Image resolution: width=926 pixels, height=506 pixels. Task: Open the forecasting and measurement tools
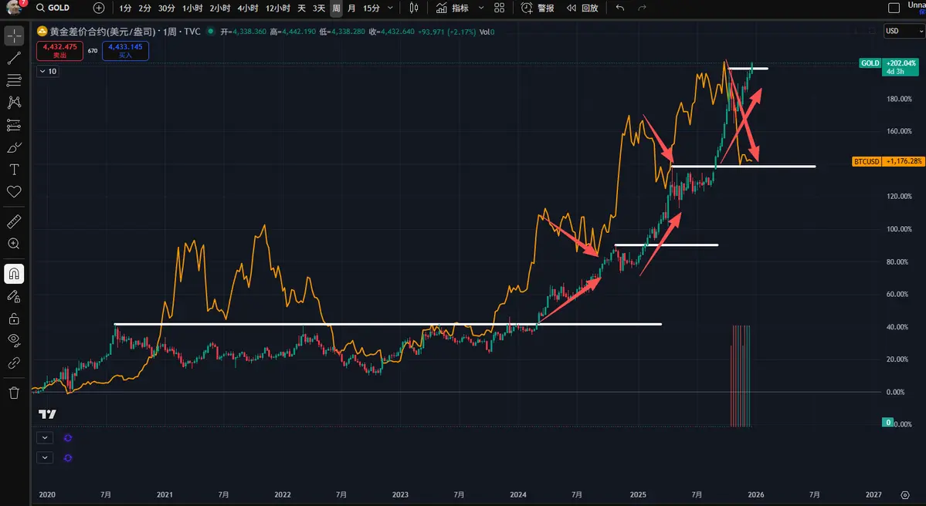[x=14, y=125]
